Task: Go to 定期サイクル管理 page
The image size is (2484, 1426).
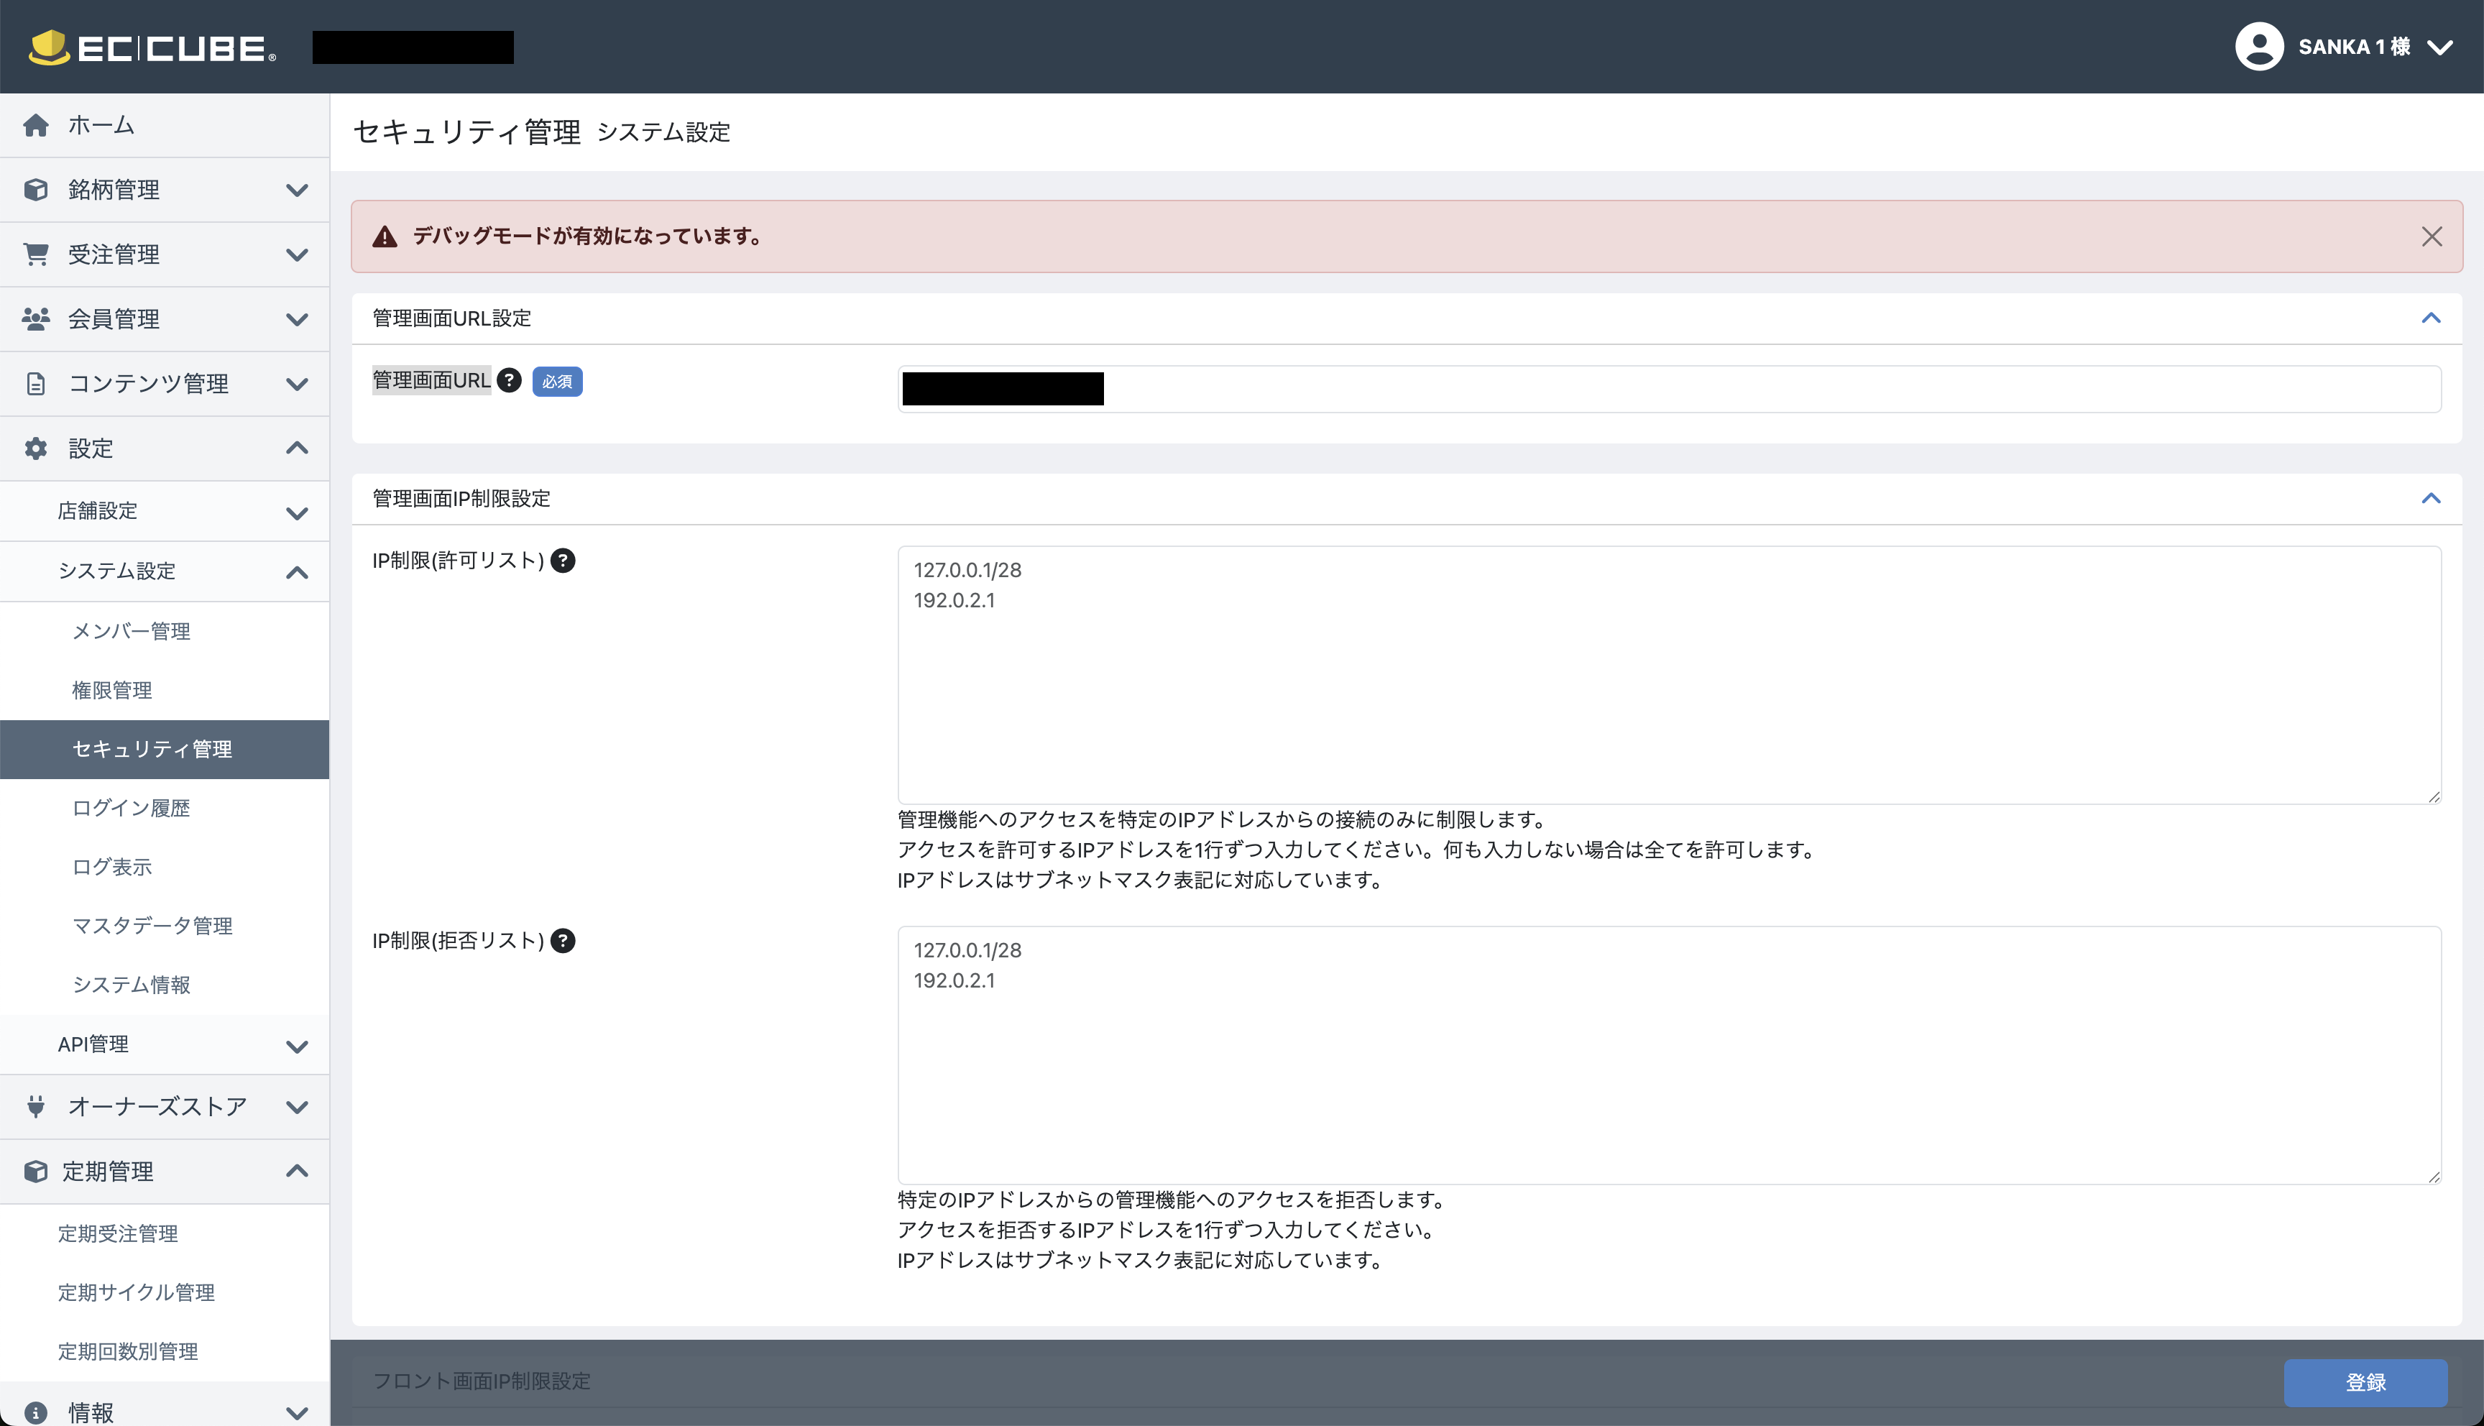Action: pos(136,1292)
